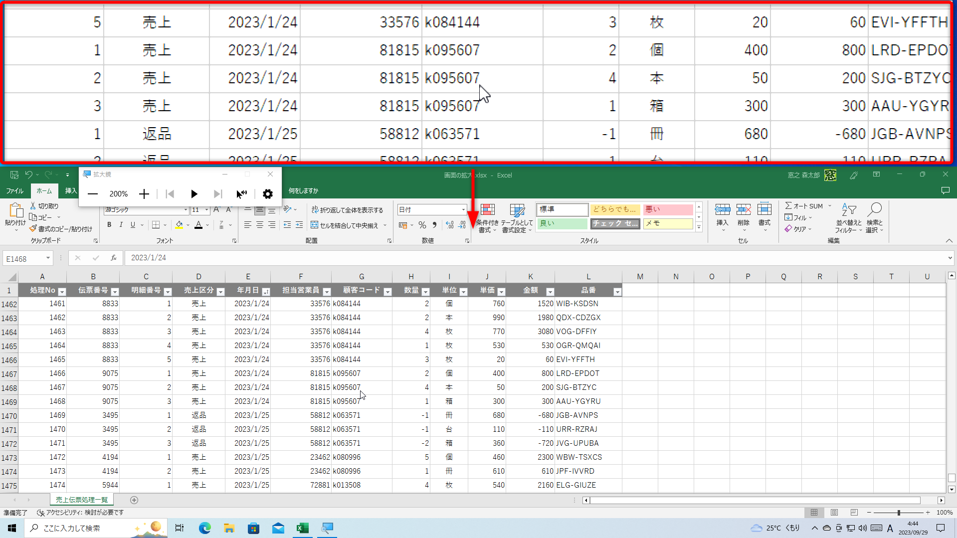957x538 pixels.
Task: Switch to Page Layout view in status bar
Action: [834, 513]
